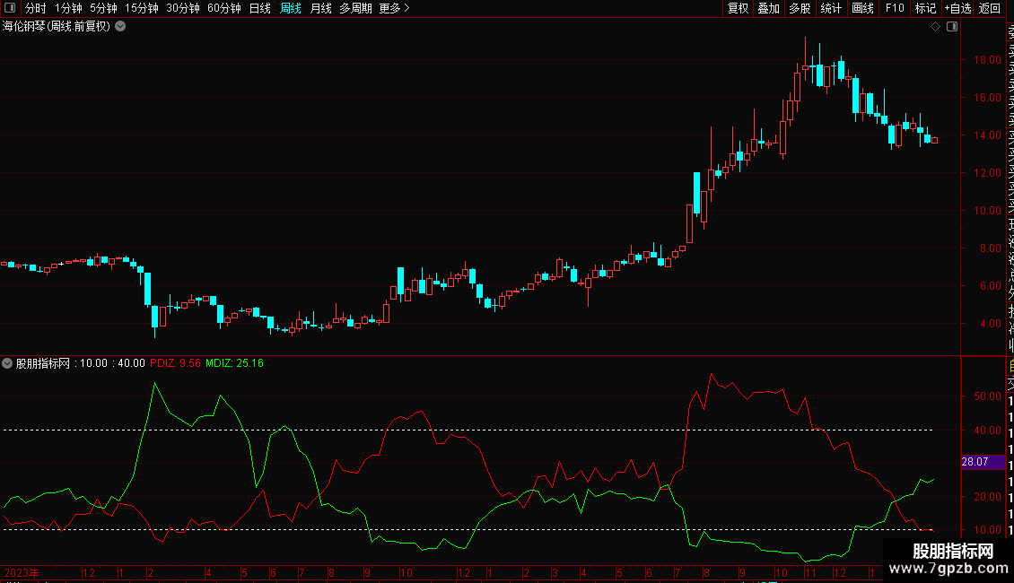The width and height of the screenshot is (1014, 583).
Task: Open the 多周期 multi-period view
Action: click(355, 8)
